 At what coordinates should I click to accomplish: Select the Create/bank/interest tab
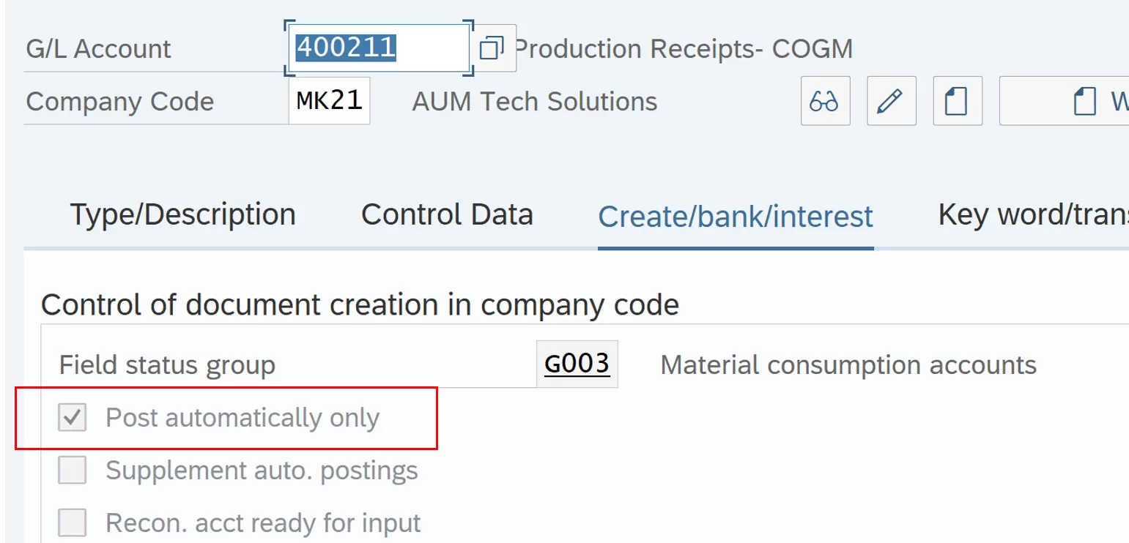tap(736, 217)
